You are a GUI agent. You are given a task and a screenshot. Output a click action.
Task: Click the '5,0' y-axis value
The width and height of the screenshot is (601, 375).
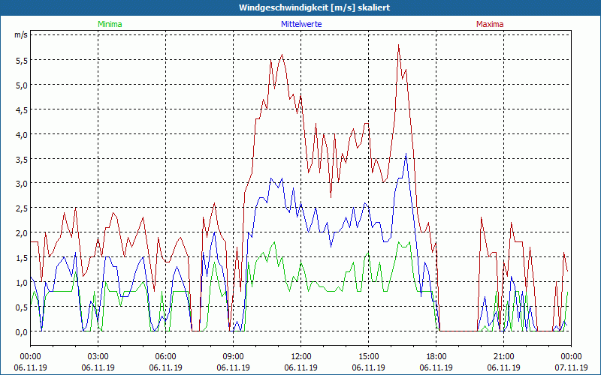(22, 85)
